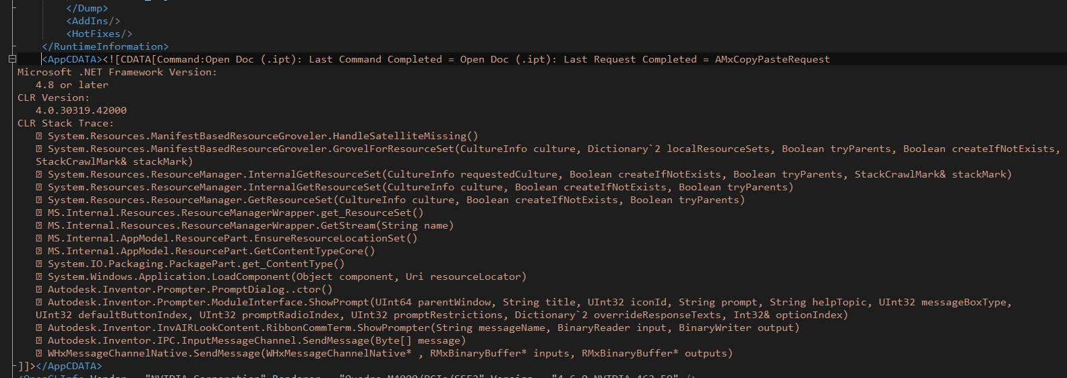Click the PromptDialog..ctor() stack frame
This screenshot has height=378, width=1067.
190,289
